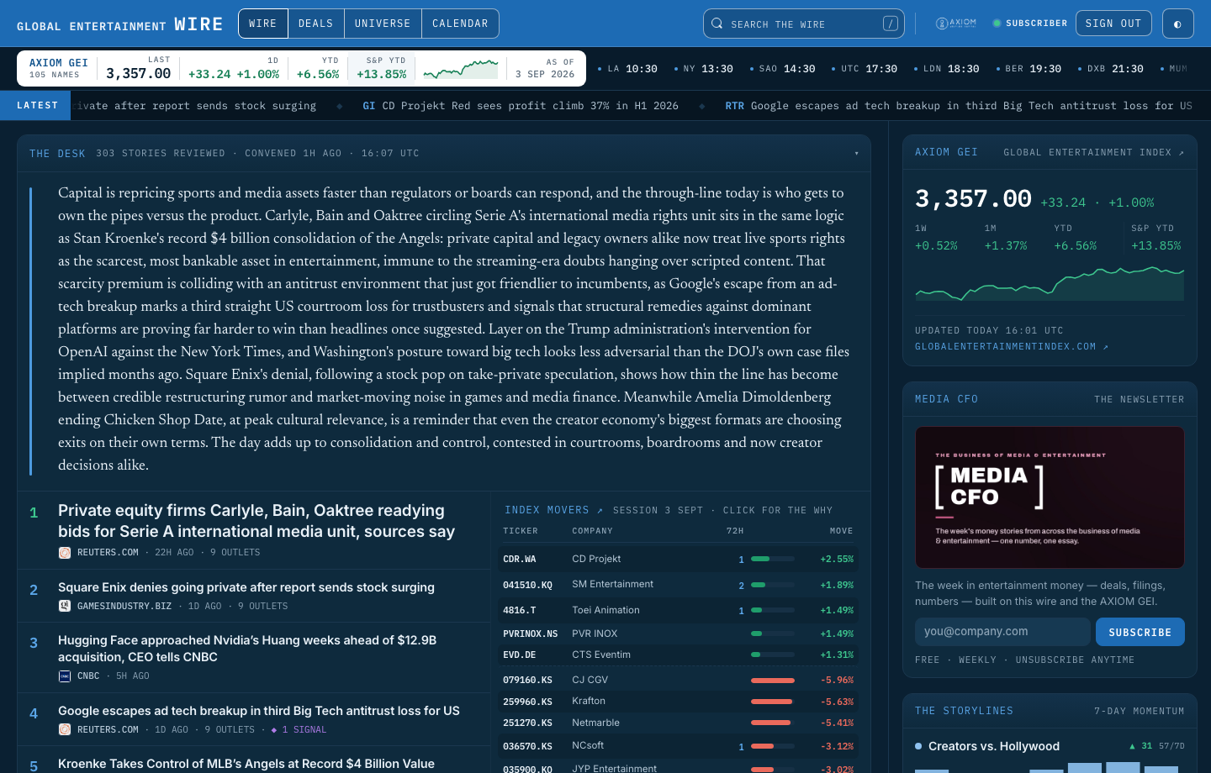Open the Index Movers external arrow icon
The height and width of the screenshot is (773, 1211).
tap(600, 510)
